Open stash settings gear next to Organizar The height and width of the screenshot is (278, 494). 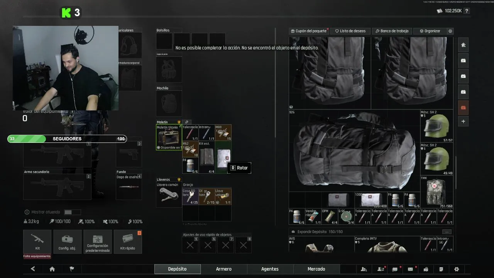tap(450, 31)
